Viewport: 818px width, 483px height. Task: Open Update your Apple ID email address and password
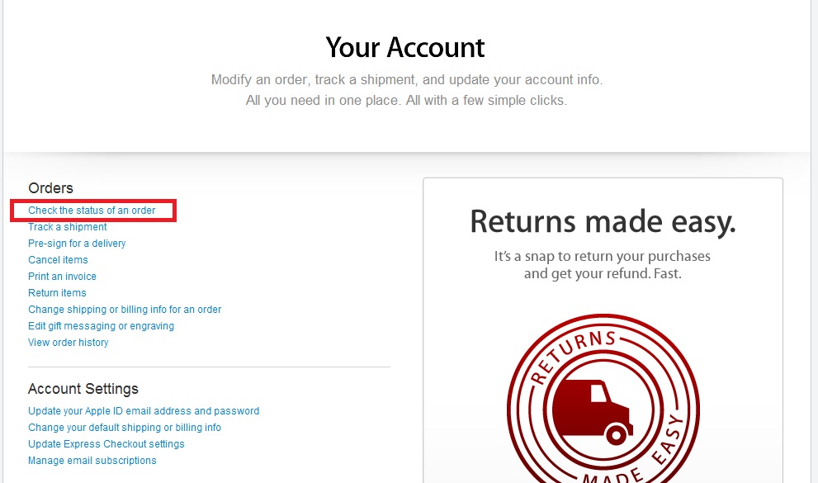point(144,411)
